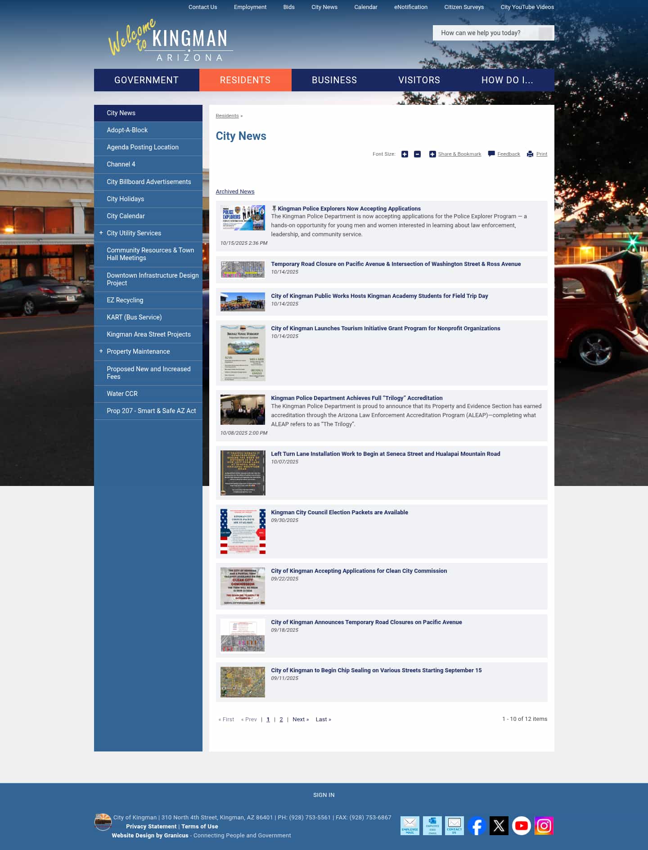Open the Government main navigation tab
The height and width of the screenshot is (850, 648).
click(146, 80)
